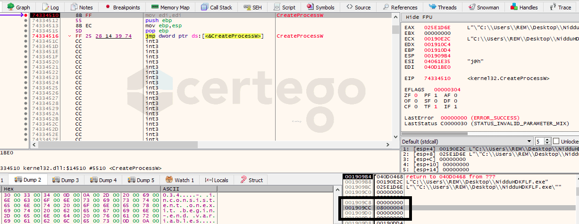Image resolution: width=579 pixels, height=224 pixels.
Task: Toggle breakpoint dot at address 74334510
Action: [x=25, y=16]
